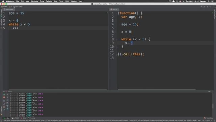
Task: Click the pin tab icon in Run panel
Action: pos(4,104)
